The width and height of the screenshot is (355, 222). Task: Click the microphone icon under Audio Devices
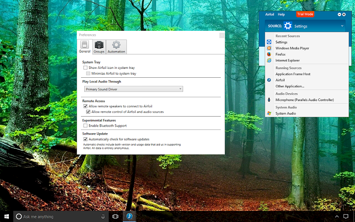coord(269,100)
